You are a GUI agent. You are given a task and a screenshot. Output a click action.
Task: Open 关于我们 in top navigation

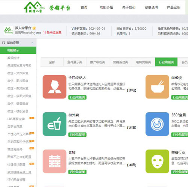129,8
